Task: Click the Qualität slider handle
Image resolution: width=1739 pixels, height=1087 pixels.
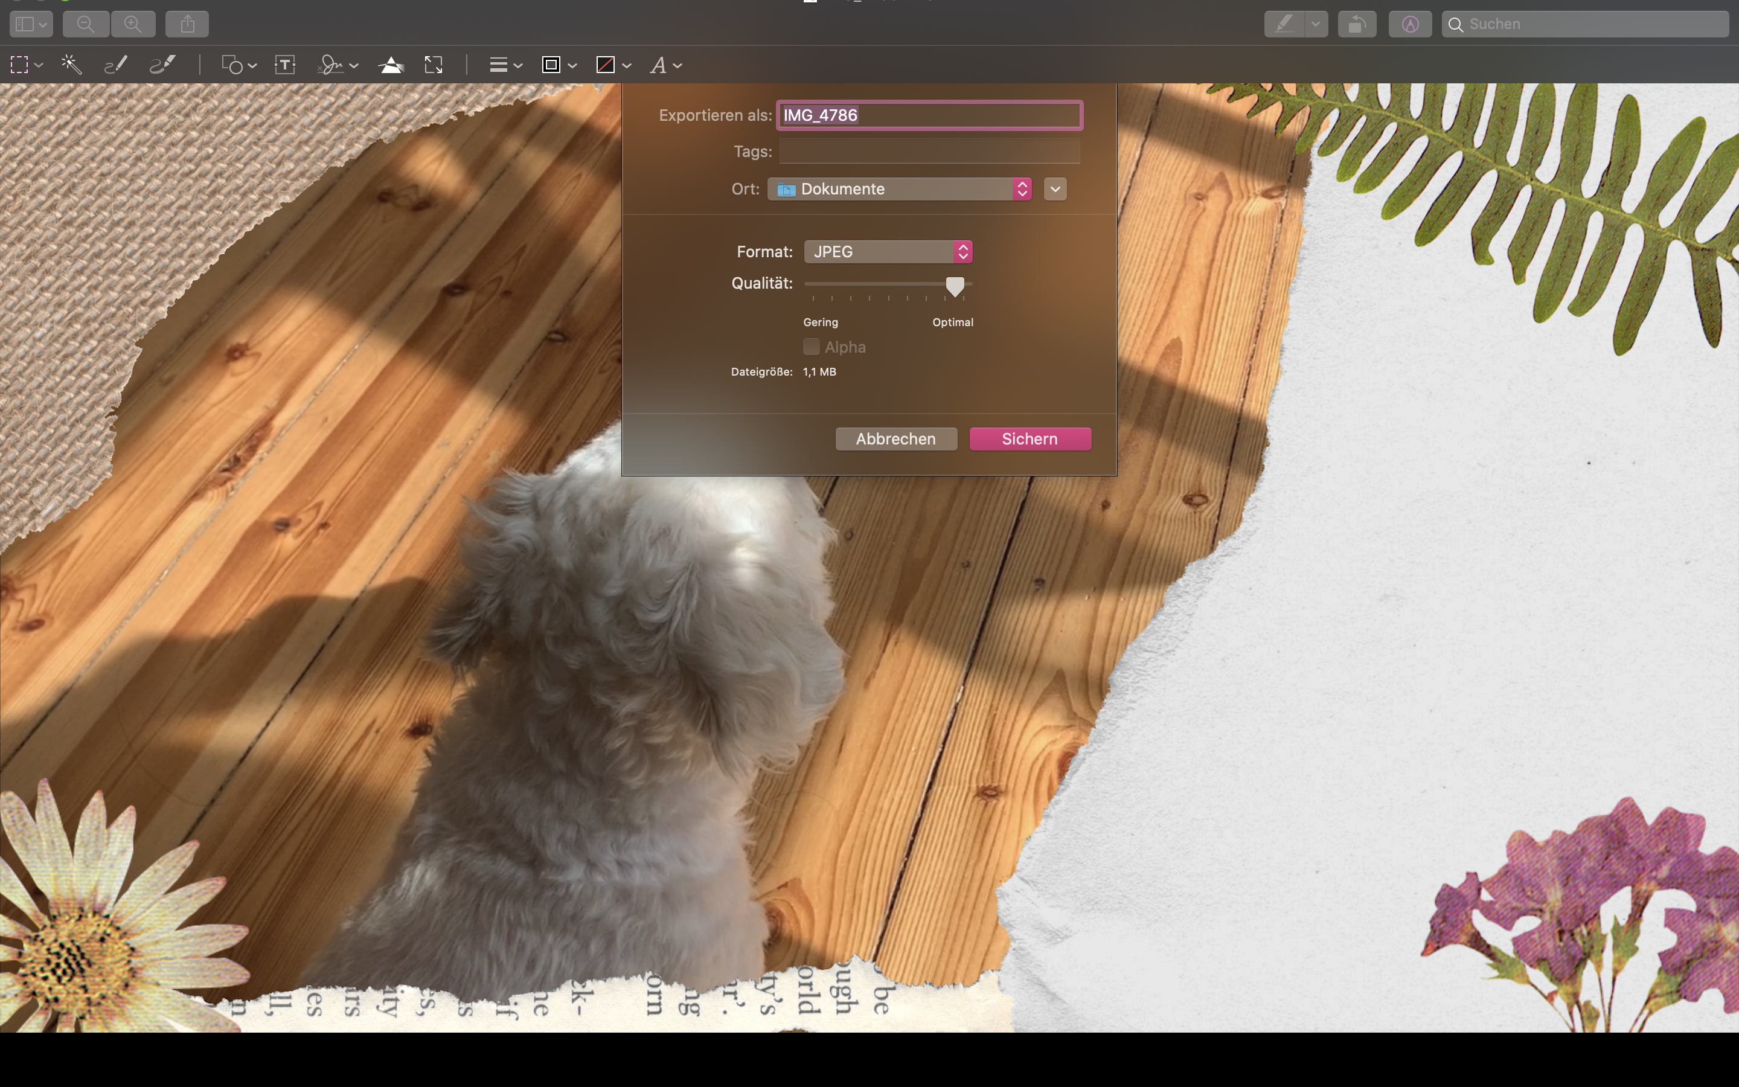Action: [x=954, y=286]
